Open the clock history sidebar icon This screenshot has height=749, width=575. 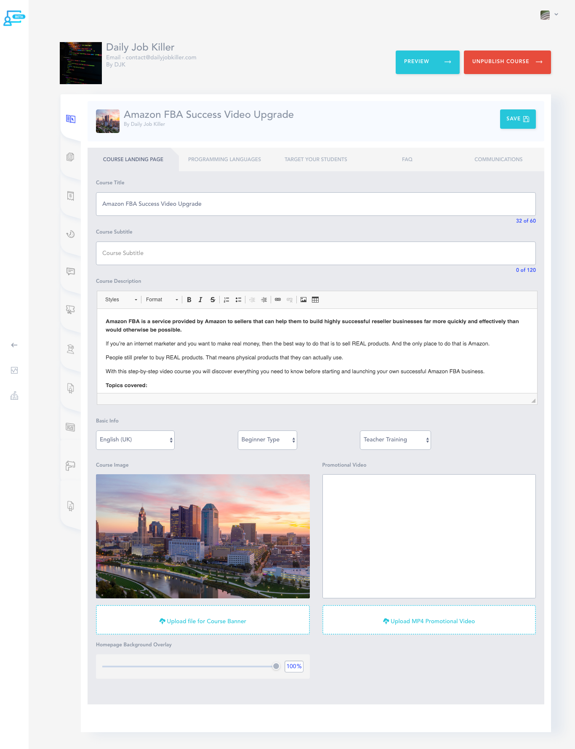pos(71,234)
